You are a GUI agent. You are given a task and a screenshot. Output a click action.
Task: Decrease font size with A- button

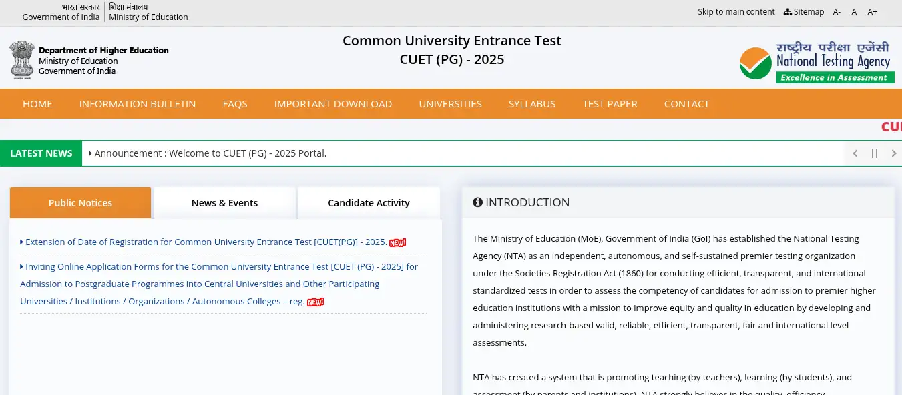[x=837, y=12]
